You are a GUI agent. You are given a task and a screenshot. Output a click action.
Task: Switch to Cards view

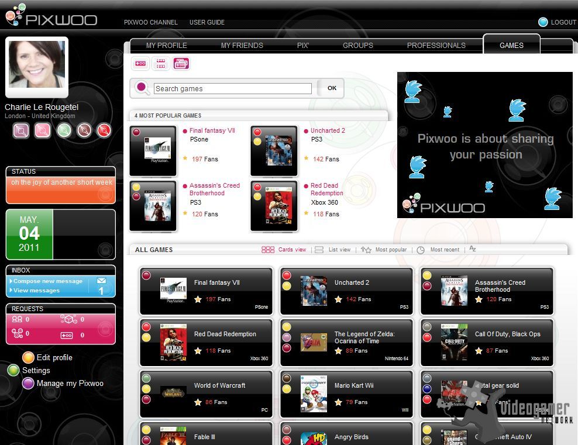tap(284, 250)
